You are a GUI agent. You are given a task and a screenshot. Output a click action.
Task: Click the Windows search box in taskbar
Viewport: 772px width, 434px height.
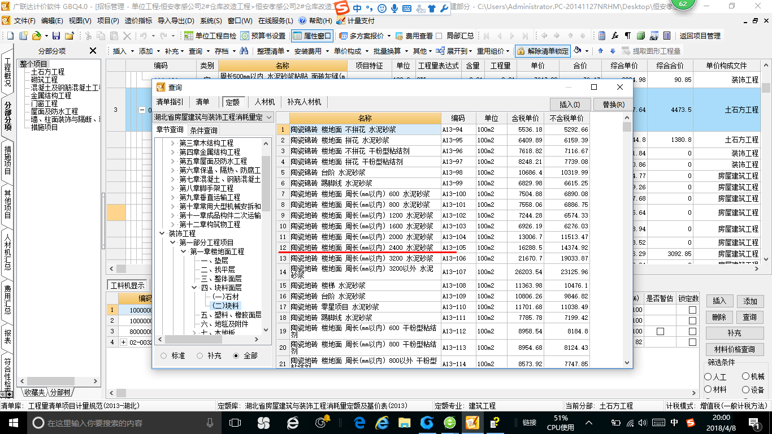[x=124, y=423]
